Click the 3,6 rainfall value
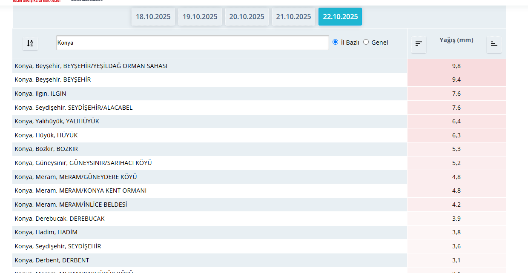The height and width of the screenshot is (273, 528). (456, 246)
